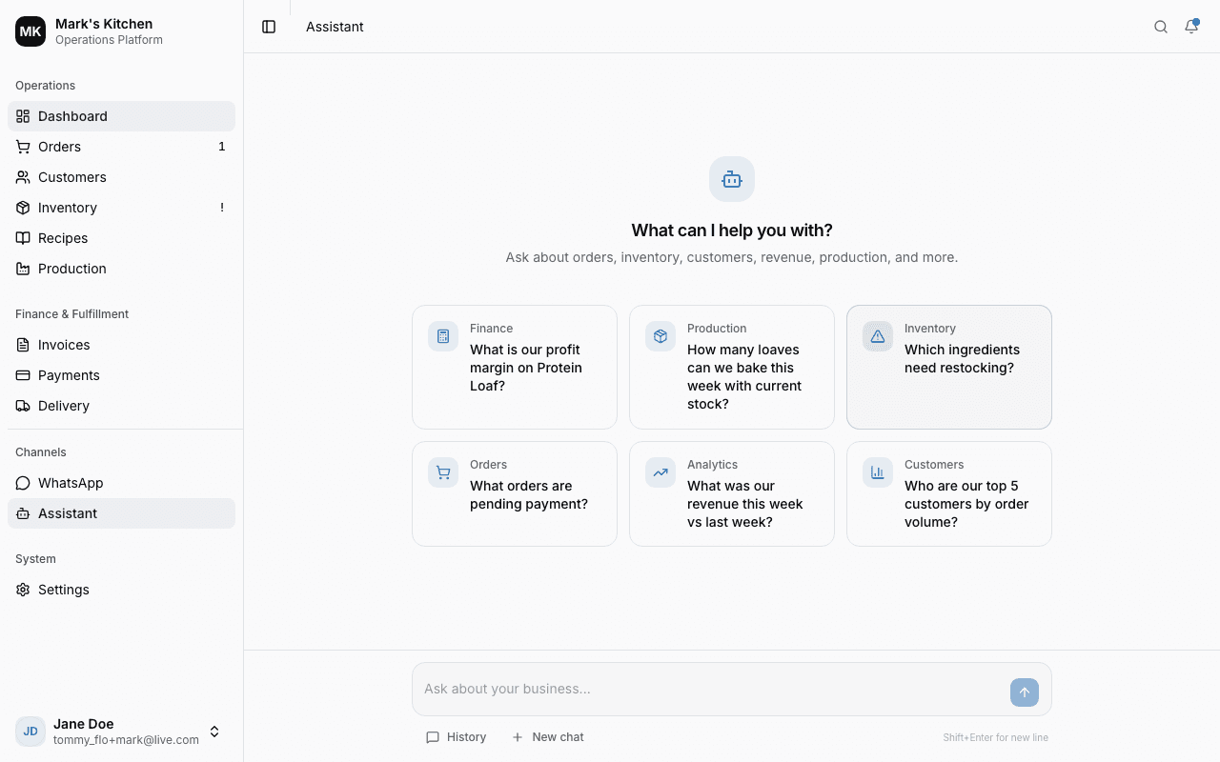Screen dimensions: 1220x762
Task: Switch to the Dashboard from the sidebar
Action: (72, 116)
